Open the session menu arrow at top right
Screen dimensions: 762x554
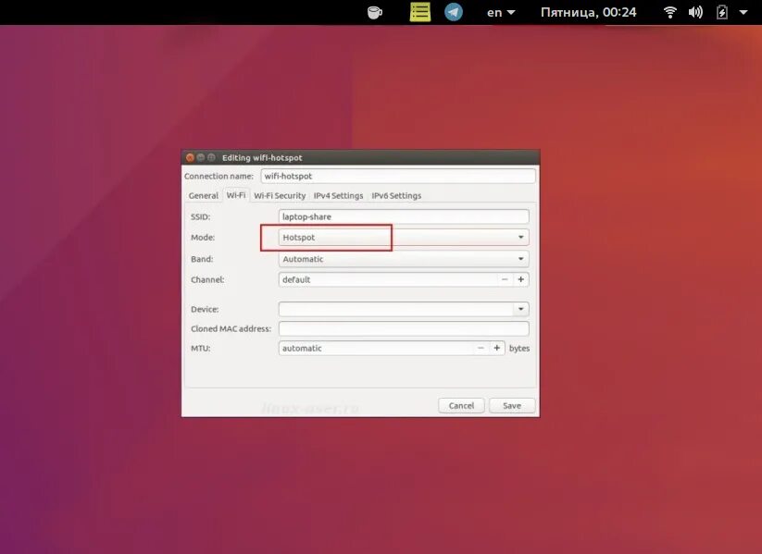[x=744, y=12]
